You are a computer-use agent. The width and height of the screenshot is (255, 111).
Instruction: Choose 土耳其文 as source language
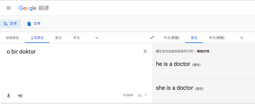point(37,38)
